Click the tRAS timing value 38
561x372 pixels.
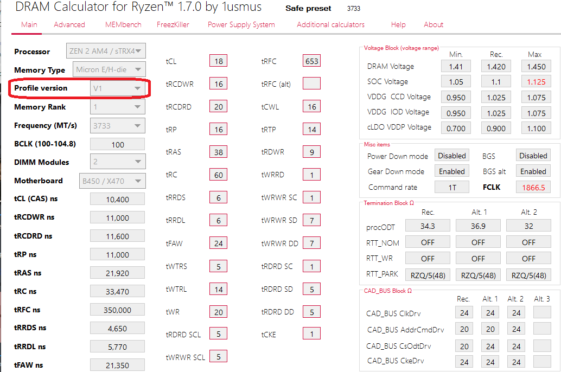(218, 152)
